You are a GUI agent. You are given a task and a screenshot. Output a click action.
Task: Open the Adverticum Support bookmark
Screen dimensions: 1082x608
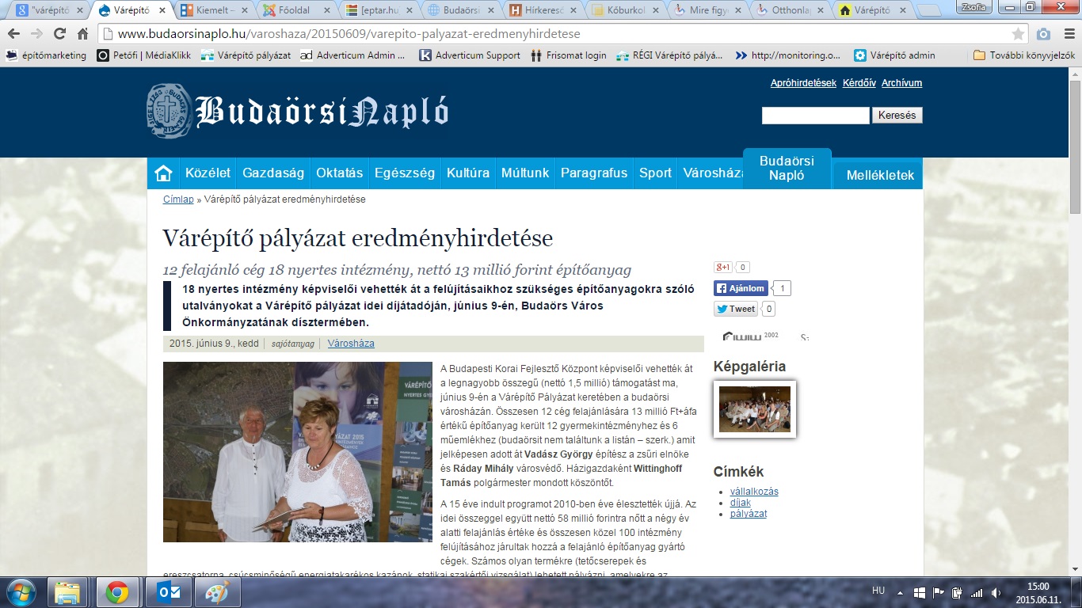coord(470,55)
